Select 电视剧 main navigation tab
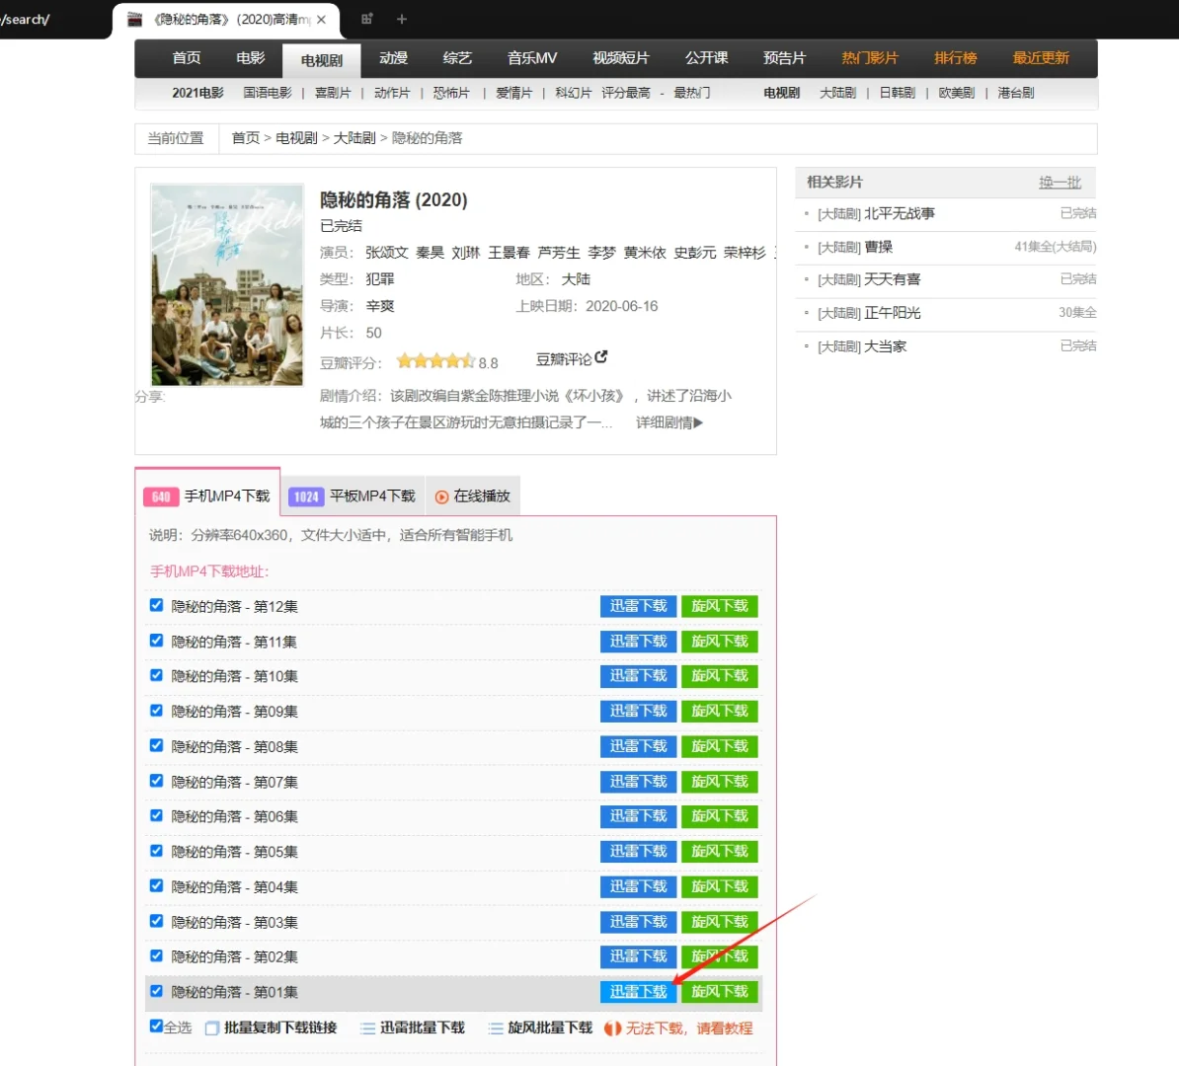This screenshot has width=1179, height=1066. pyautogui.click(x=322, y=60)
